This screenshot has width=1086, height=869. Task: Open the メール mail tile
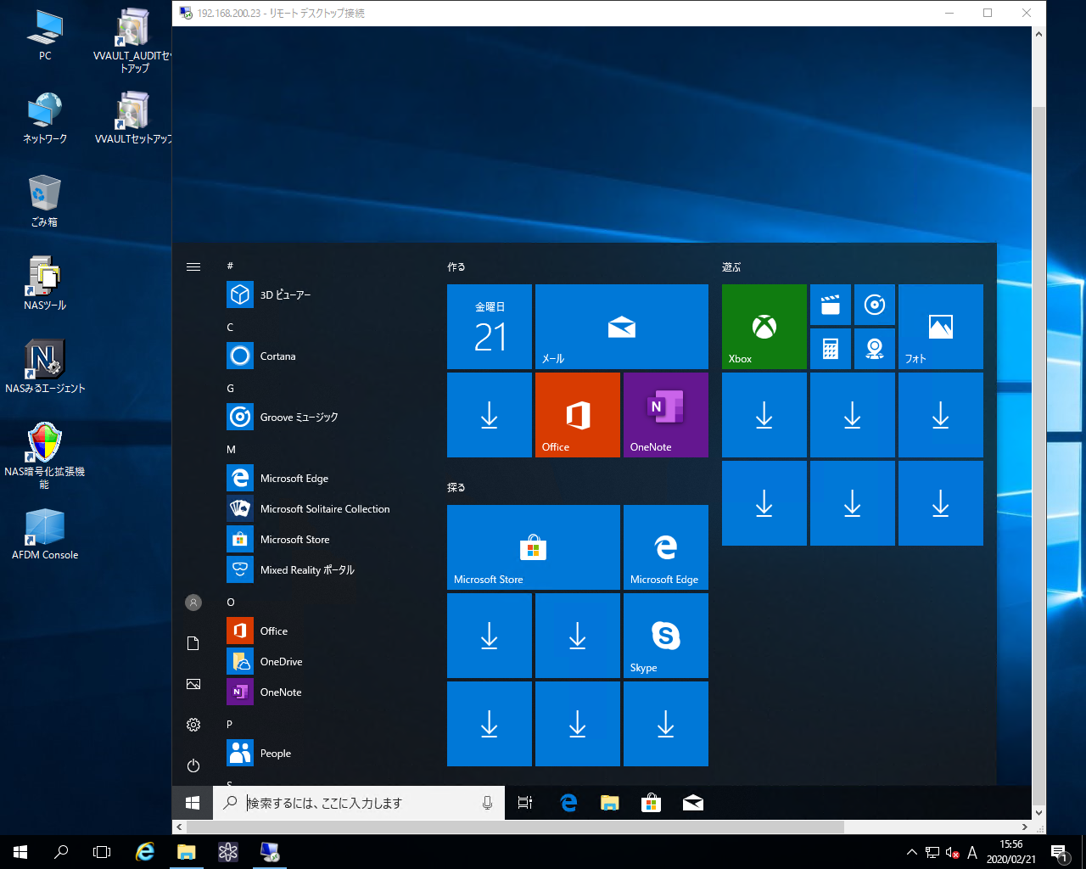pos(621,327)
